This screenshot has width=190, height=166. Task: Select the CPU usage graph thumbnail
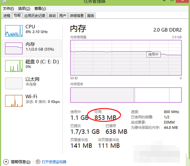point(14,31)
